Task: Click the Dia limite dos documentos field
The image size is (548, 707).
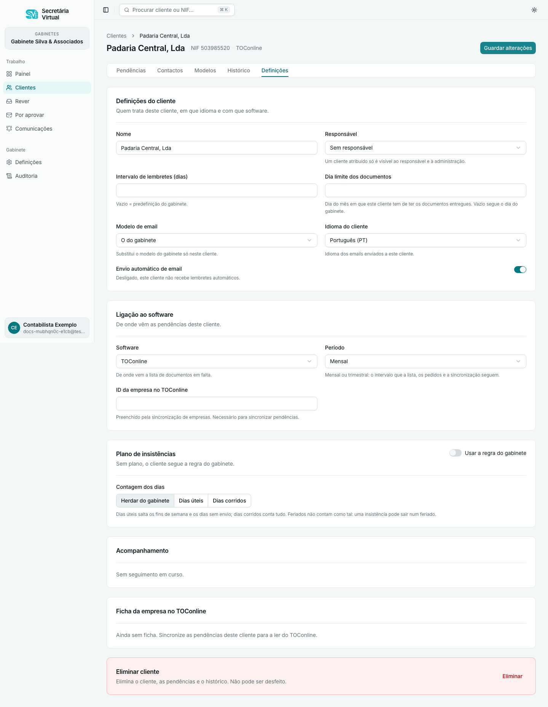Action: click(x=425, y=190)
